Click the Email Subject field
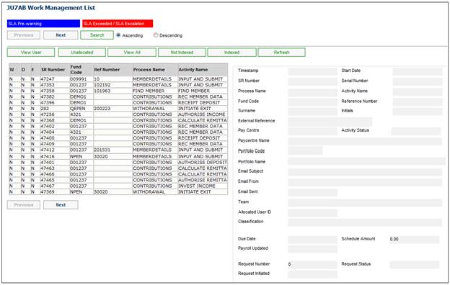Image resolution: width=450 pixels, height=285 pixels. click(x=365, y=172)
